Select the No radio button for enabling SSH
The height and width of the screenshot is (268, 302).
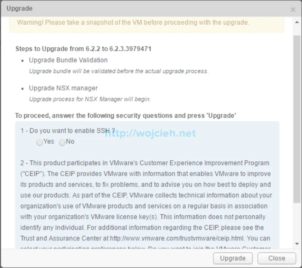[x=62, y=143]
